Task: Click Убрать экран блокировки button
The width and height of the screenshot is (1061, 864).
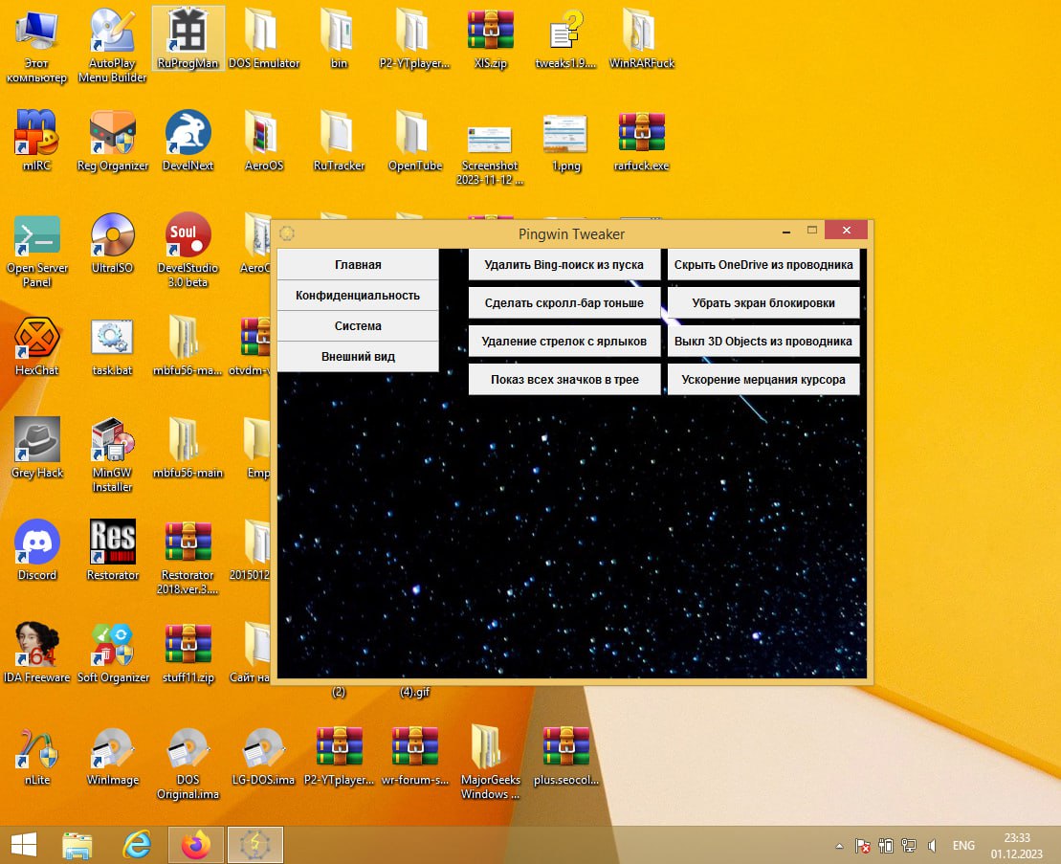Action: (763, 303)
